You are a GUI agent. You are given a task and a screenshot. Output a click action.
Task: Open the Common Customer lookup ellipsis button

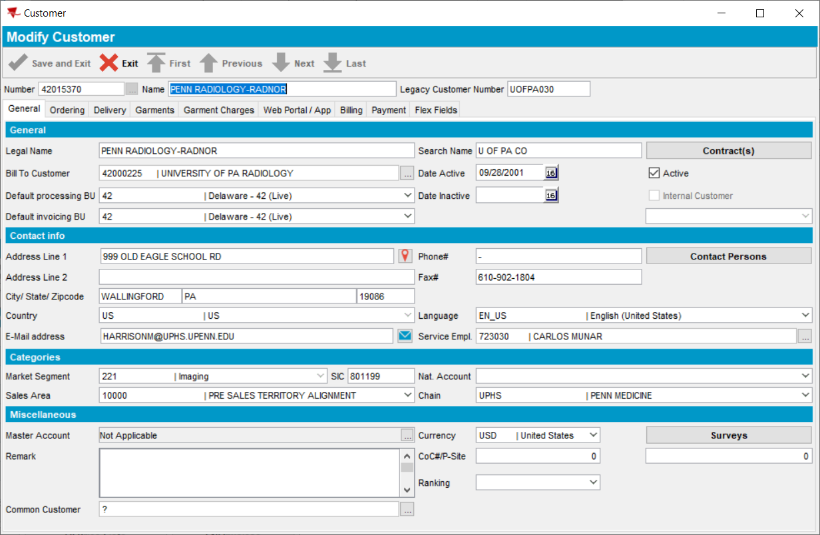tap(407, 509)
